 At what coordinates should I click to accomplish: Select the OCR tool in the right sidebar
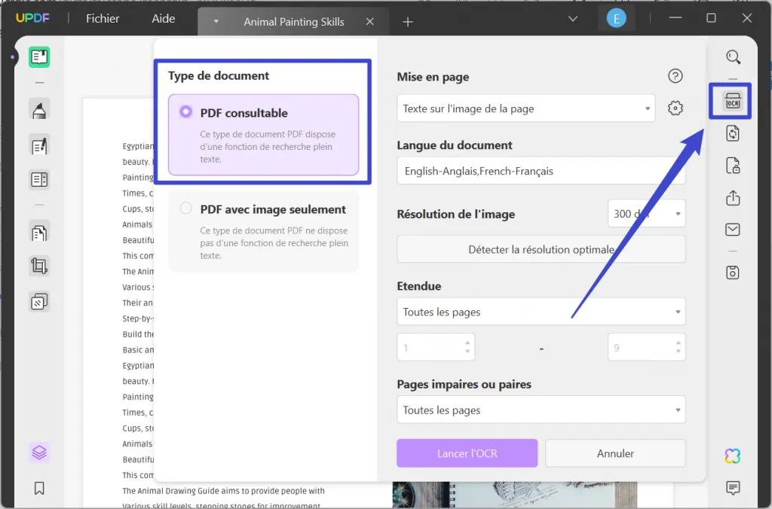pos(730,102)
